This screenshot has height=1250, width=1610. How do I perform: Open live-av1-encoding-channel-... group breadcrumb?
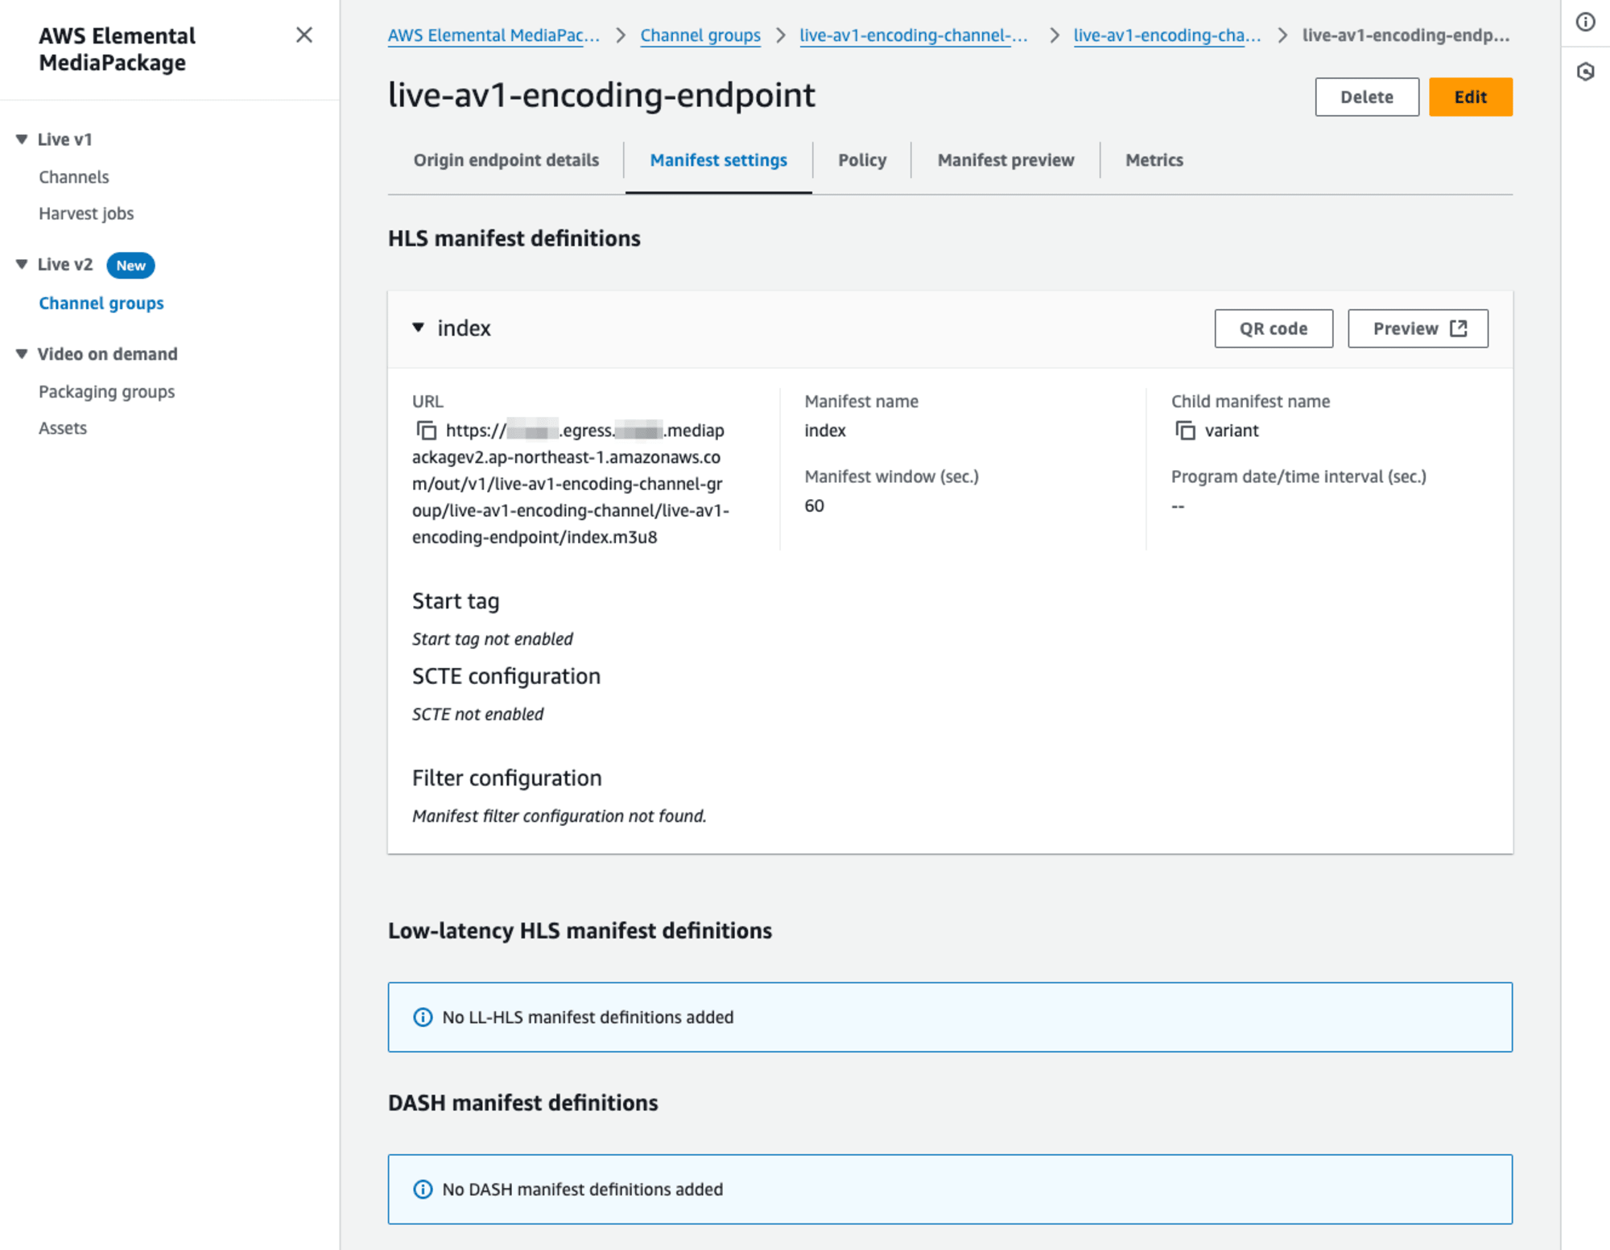click(x=914, y=35)
